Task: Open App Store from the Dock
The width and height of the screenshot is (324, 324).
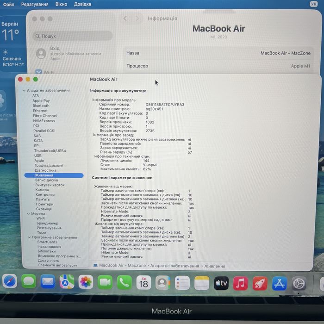Action: tap(279, 284)
